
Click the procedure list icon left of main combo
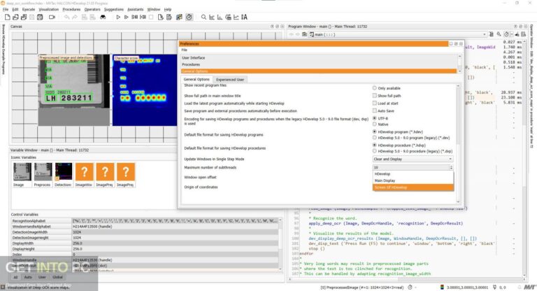[304, 34]
